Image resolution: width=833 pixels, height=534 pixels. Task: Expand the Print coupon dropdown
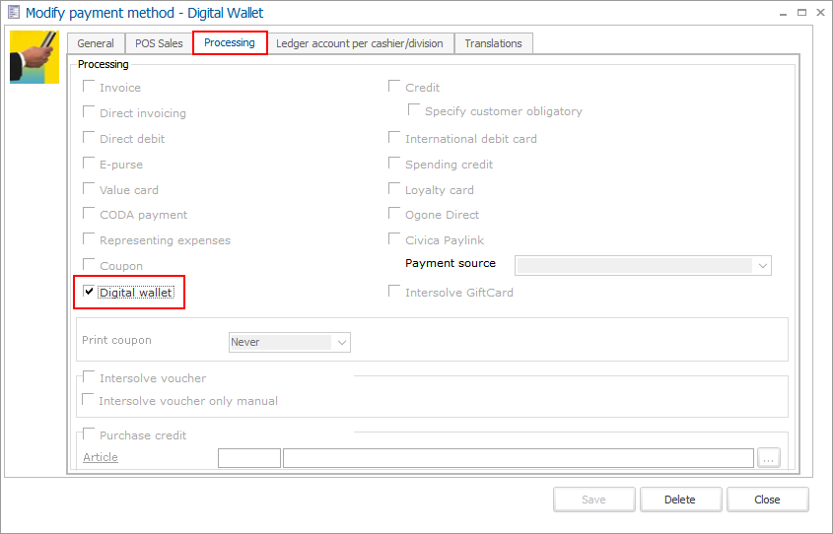click(341, 343)
